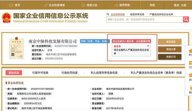Click the company name 南京中脉科技发展有限公司 heading
This screenshot has width=192, height=111.
pos(53,41)
